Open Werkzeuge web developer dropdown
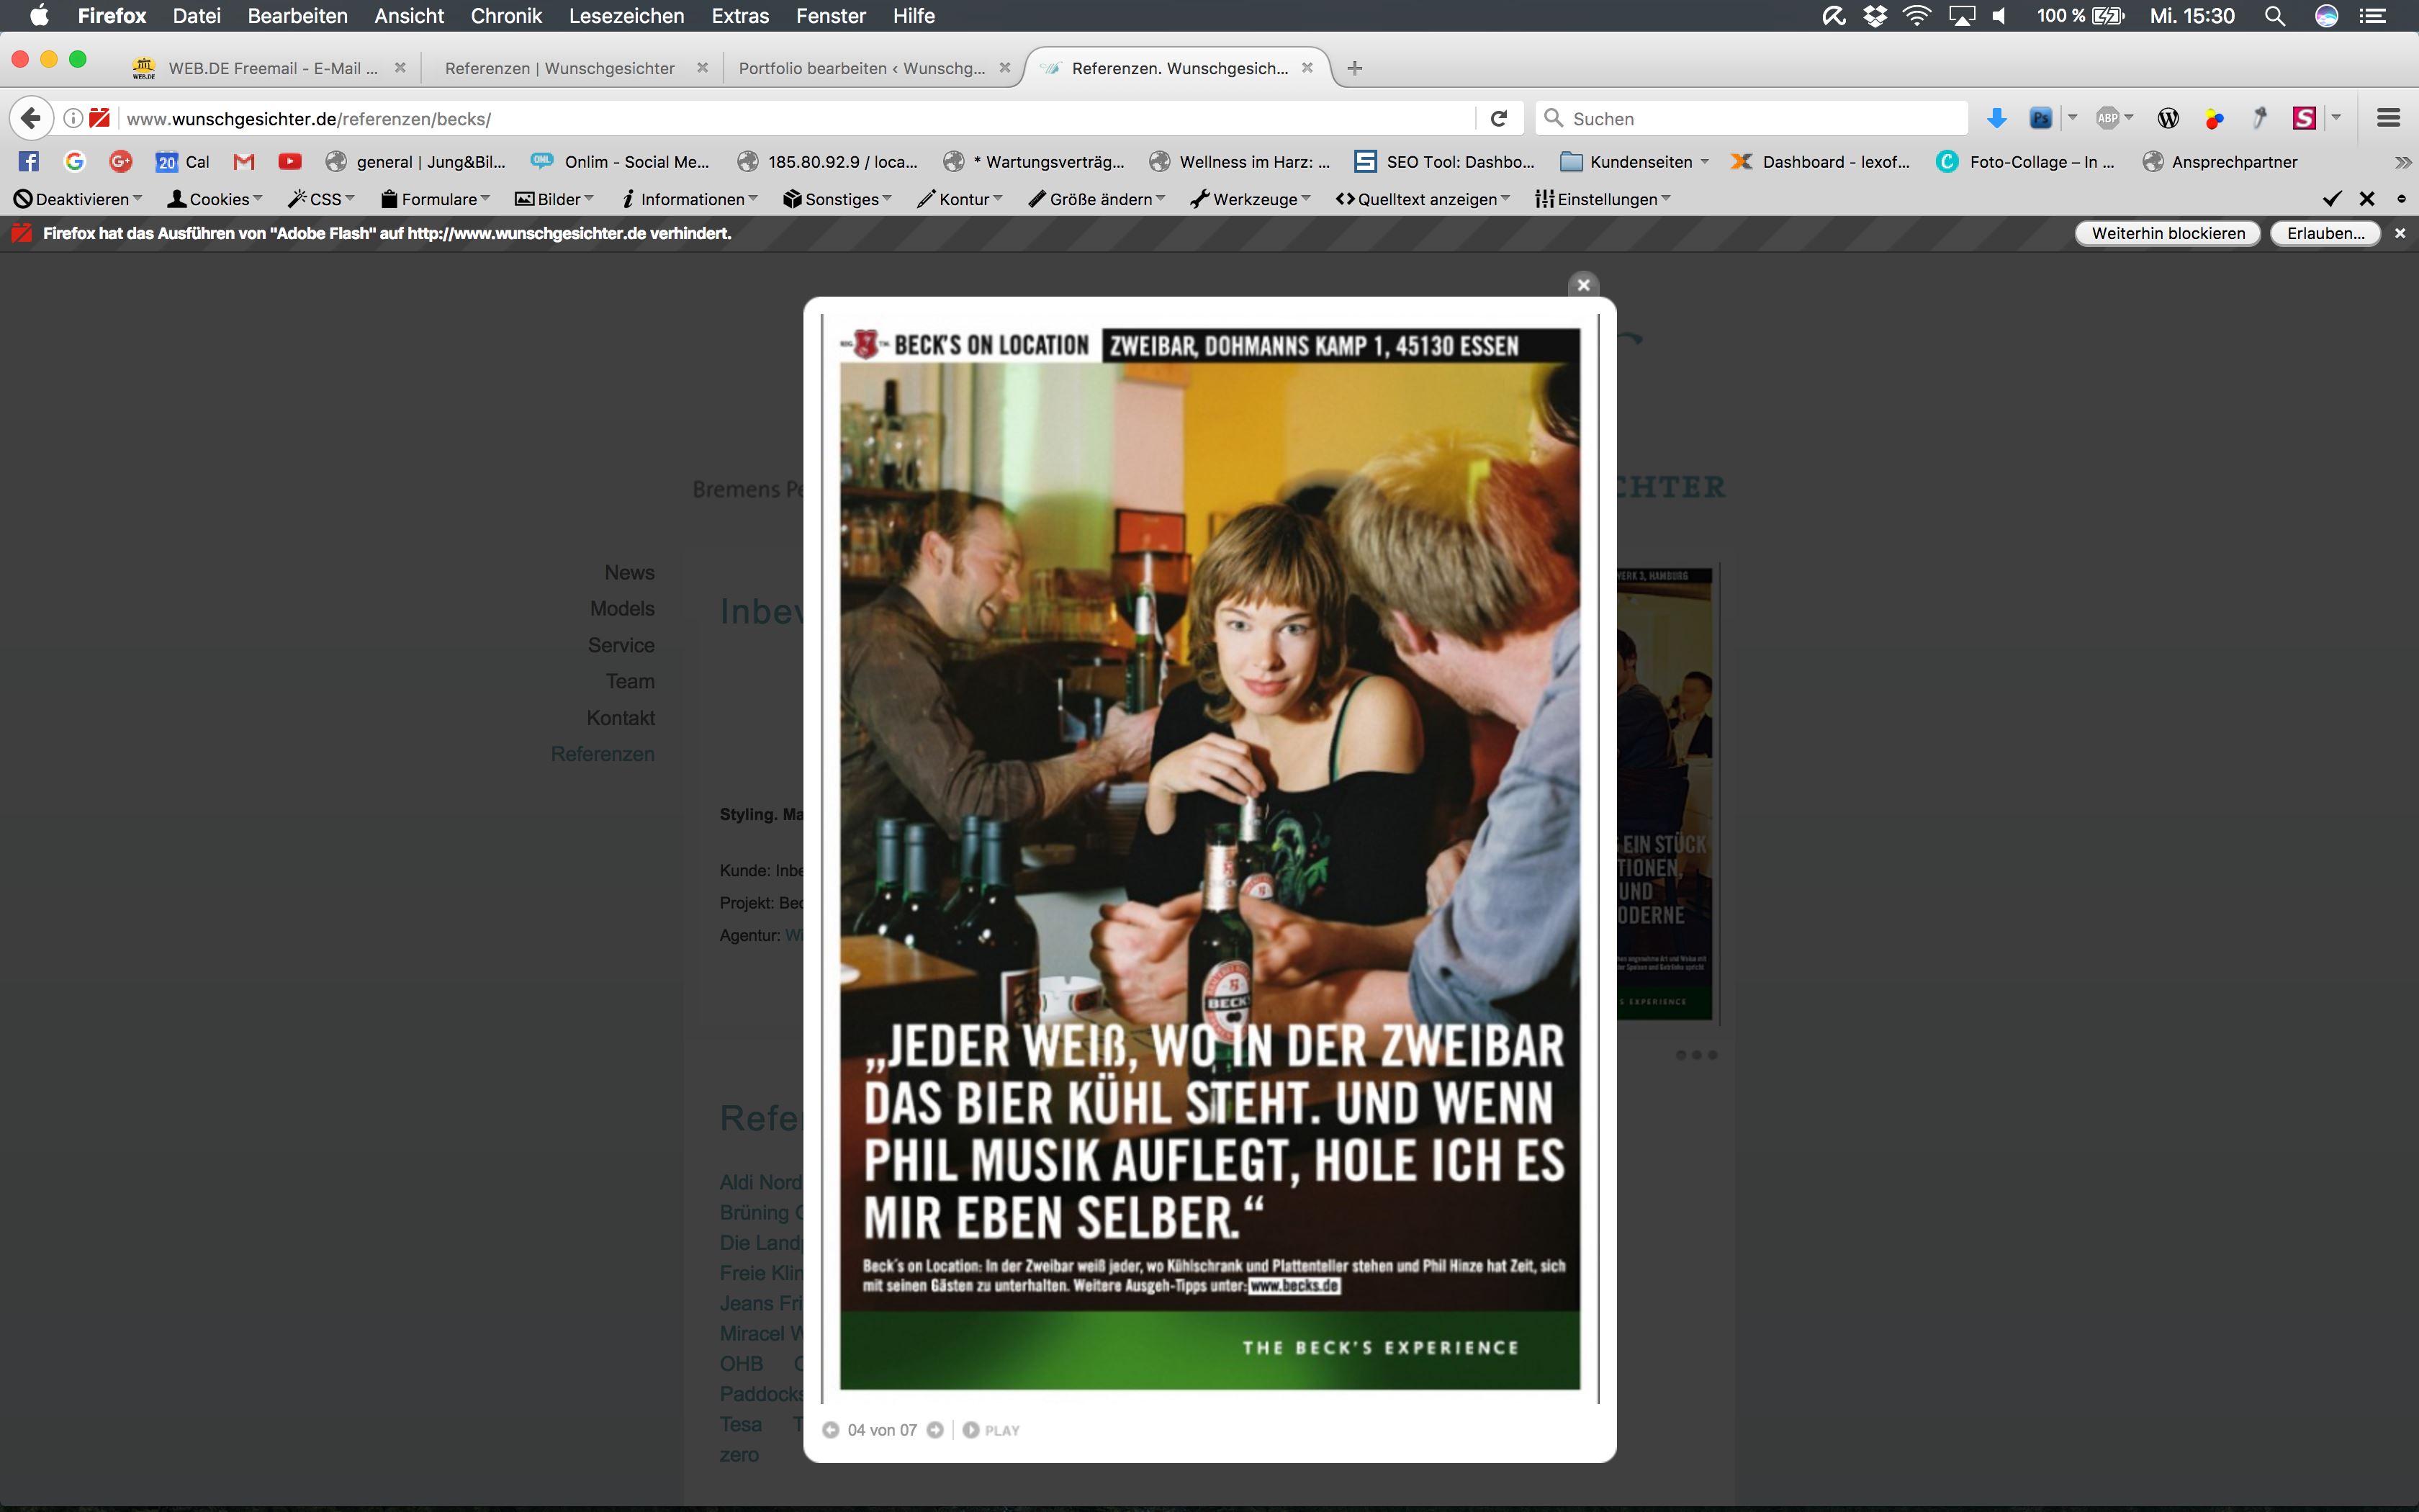Image resolution: width=2419 pixels, height=1512 pixels. (x=1250, y=199)
